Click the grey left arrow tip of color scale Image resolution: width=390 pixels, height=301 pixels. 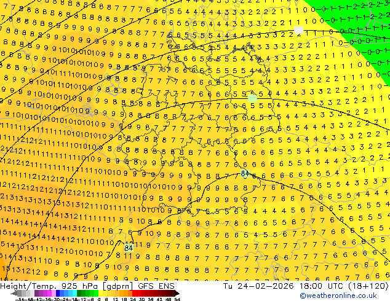(x=14, y=294)
